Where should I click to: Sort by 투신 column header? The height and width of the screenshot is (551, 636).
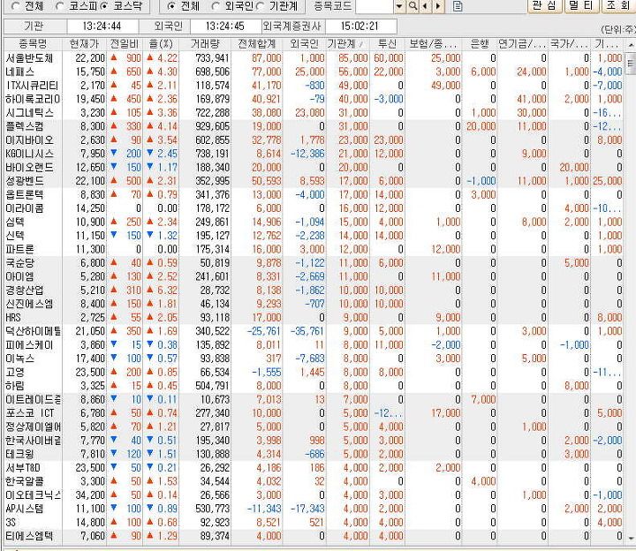point(387,44)
